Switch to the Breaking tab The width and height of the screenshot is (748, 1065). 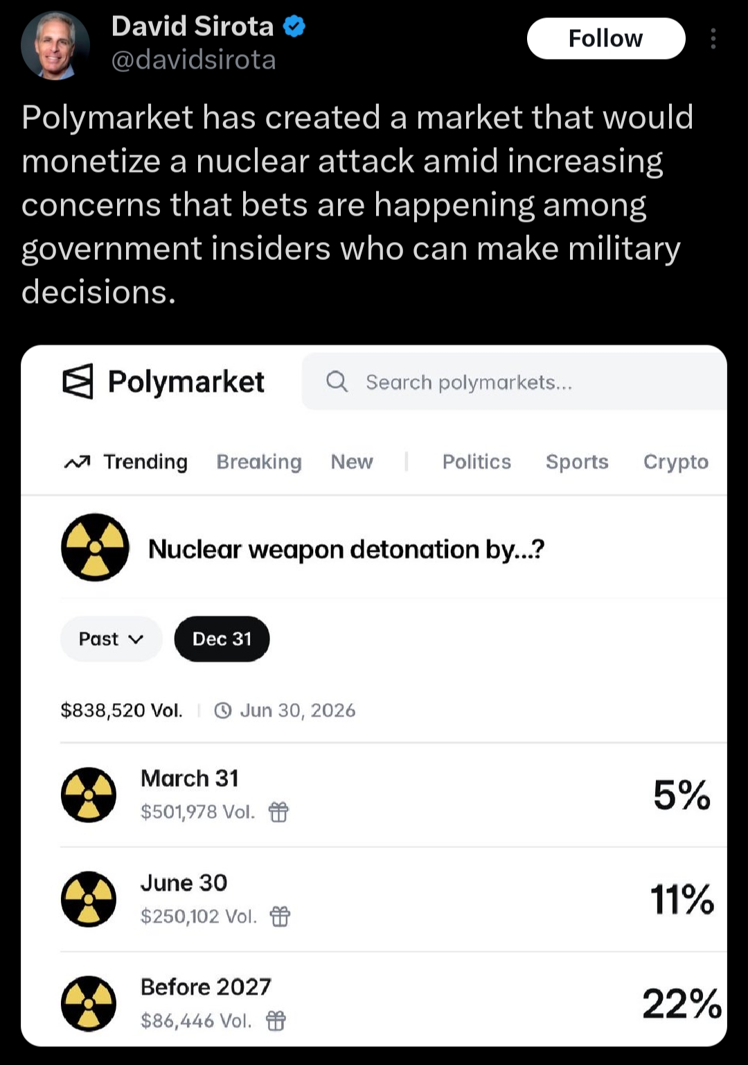258,462
